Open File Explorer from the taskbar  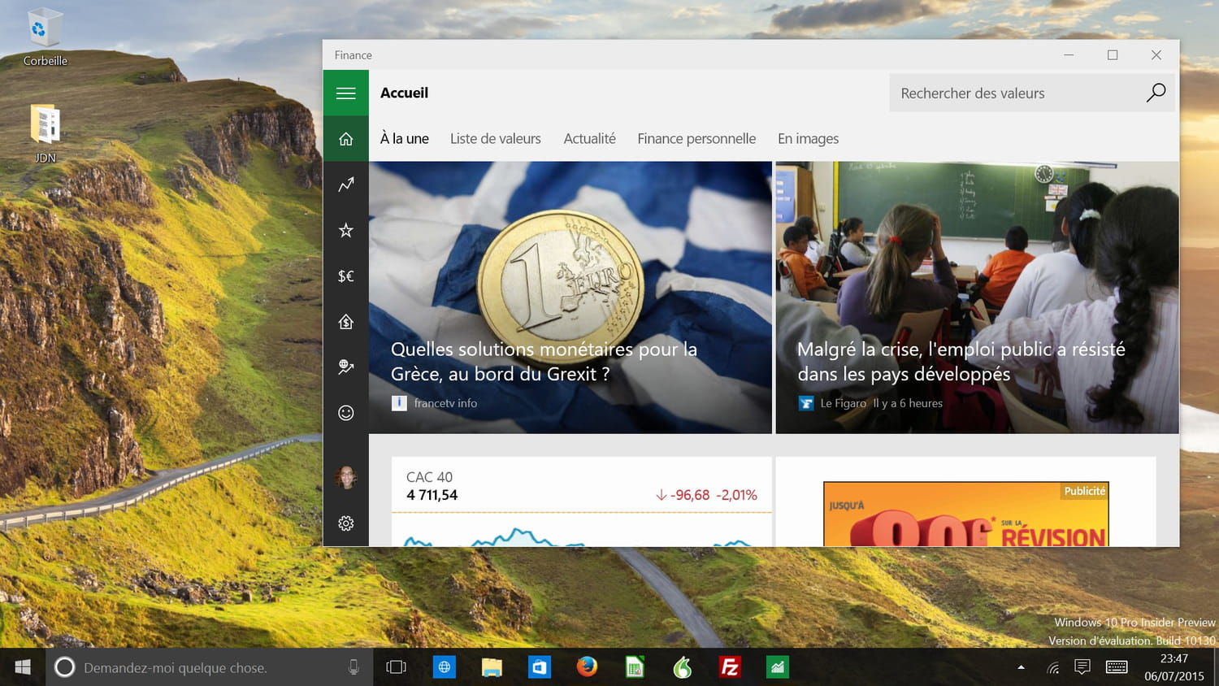[x=492, y=667]
